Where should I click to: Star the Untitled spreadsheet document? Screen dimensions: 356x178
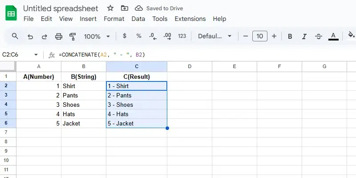tap(110, 8)
